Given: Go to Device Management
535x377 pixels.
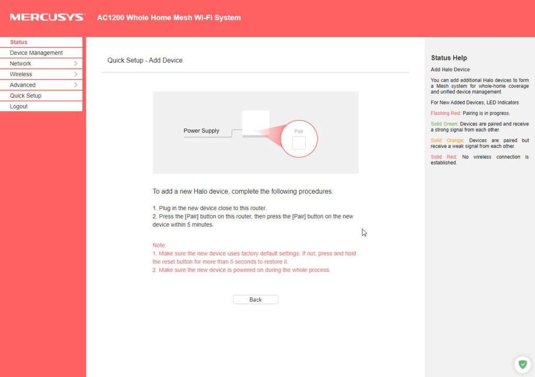Looking at the screenshot, I should [36, 53].
